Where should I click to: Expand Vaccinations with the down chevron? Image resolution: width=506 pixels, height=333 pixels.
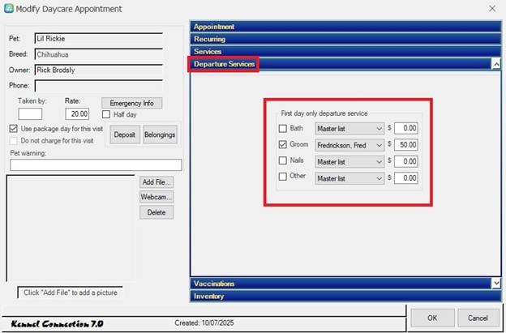tap(496, 284)
